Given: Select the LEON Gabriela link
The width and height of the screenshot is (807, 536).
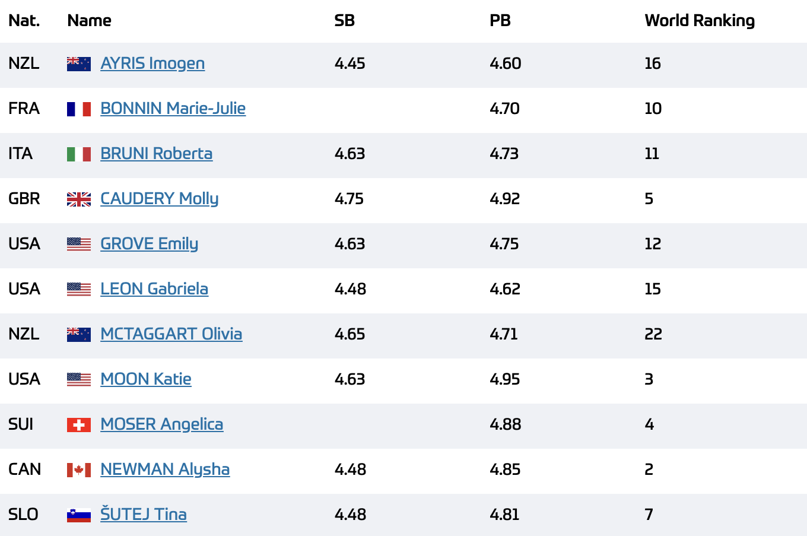Looking at the screenshot, I should click(x=154, y=289).
